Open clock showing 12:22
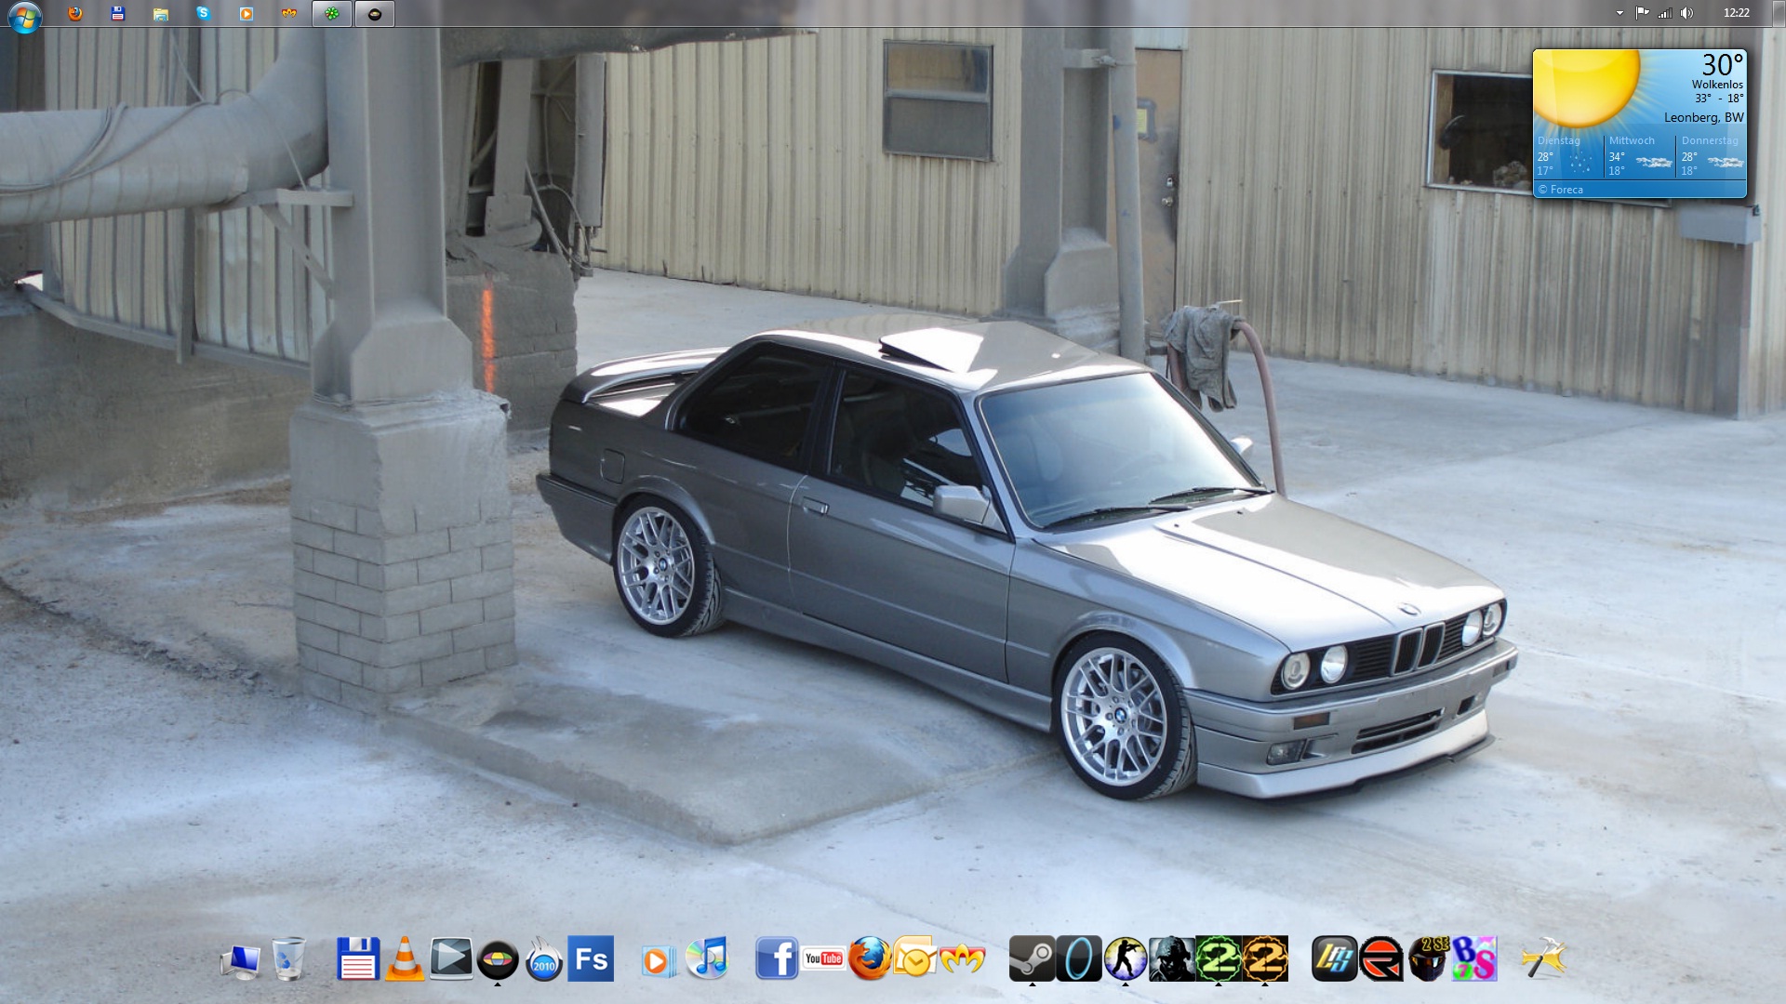 point(1736,13)
